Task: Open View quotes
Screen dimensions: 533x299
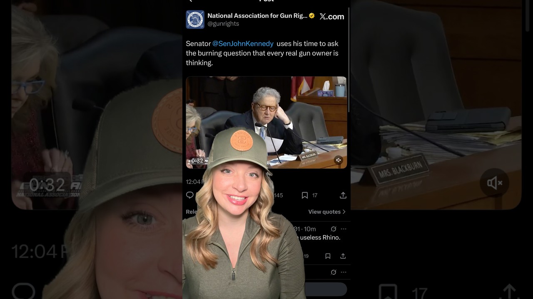Action: click(327, 212)
